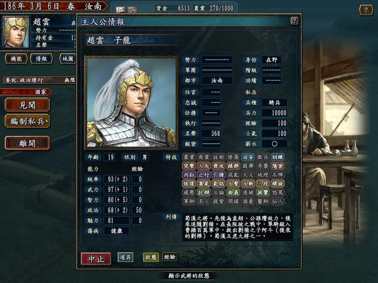Select the 螺旋 skill icon
378x283 pixels.
click(277, 184)
